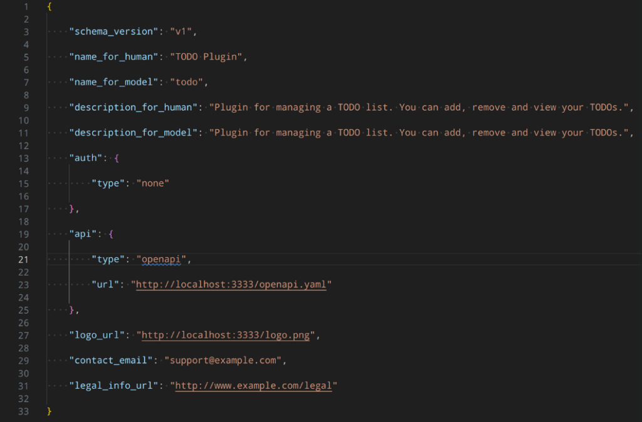Place cursor on the "schema_version" key

tap(114, 31)
